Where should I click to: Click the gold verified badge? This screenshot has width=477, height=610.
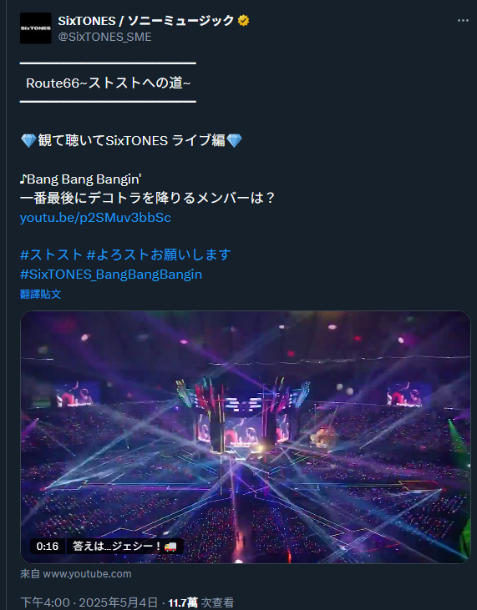pyautogui.click(x=243, y=20)
